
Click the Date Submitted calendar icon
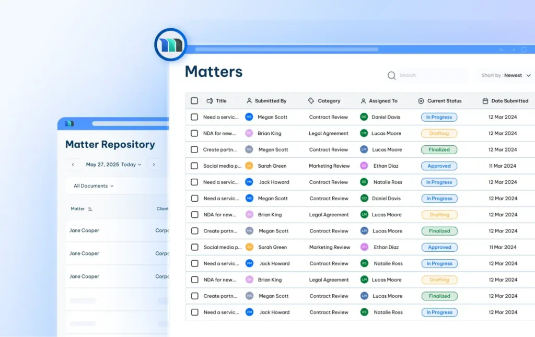(486, 100)
